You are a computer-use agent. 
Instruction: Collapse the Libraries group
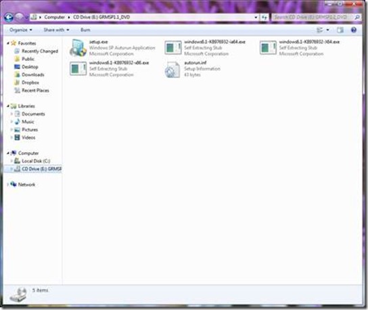tap(8, 106)
